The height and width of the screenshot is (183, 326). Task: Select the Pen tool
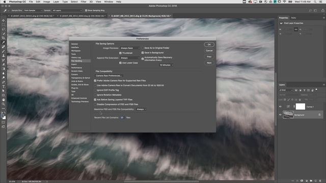[x=4, y=82]
